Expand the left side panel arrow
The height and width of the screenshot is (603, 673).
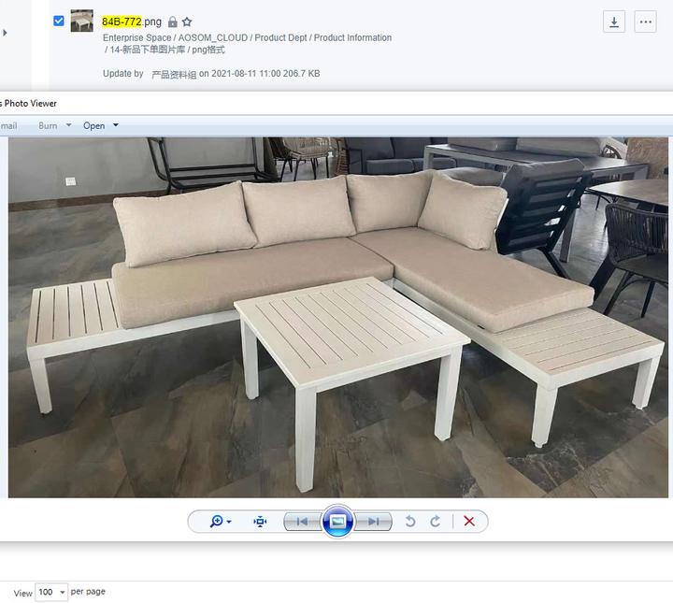tap(5, 33)
